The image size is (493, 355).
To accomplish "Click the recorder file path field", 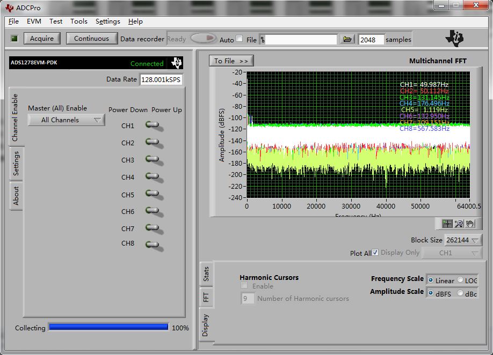I will tap(301, 40).
